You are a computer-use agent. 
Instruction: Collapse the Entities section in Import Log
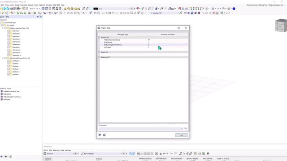(99, 37)
